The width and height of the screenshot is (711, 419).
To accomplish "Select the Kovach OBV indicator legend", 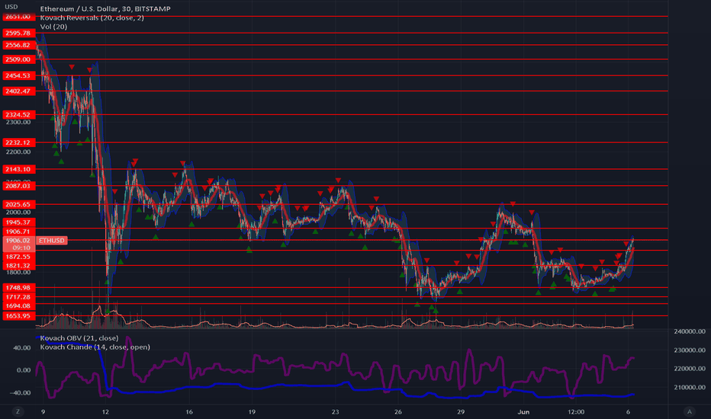I will (79, 338).
